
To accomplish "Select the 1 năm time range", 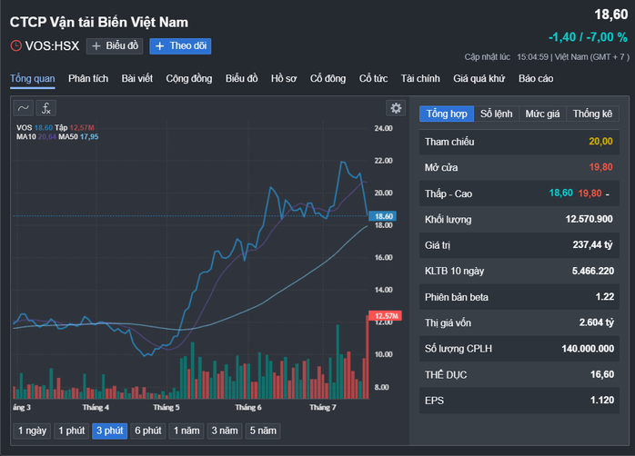I will click(186, 431).
